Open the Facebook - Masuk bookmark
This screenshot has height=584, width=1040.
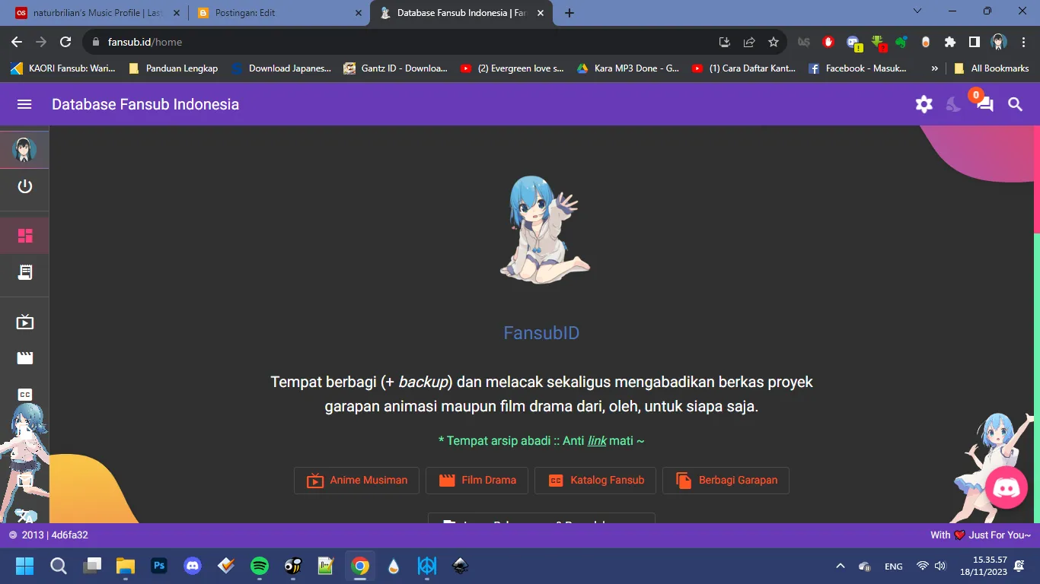pos(857,68)
